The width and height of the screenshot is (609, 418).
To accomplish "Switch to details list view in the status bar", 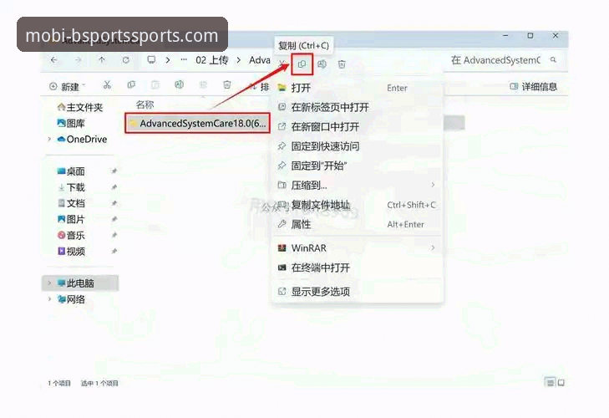I will [550, 383].
